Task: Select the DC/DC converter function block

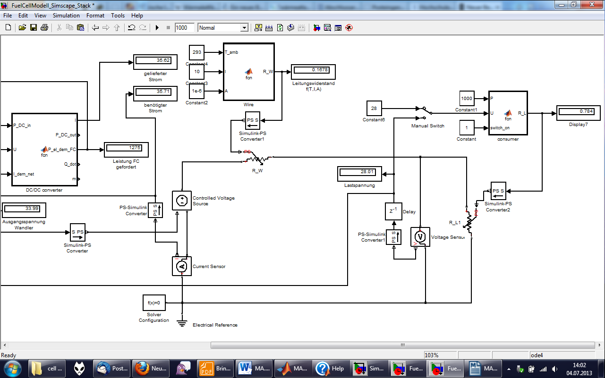Action: pos(44,150)
